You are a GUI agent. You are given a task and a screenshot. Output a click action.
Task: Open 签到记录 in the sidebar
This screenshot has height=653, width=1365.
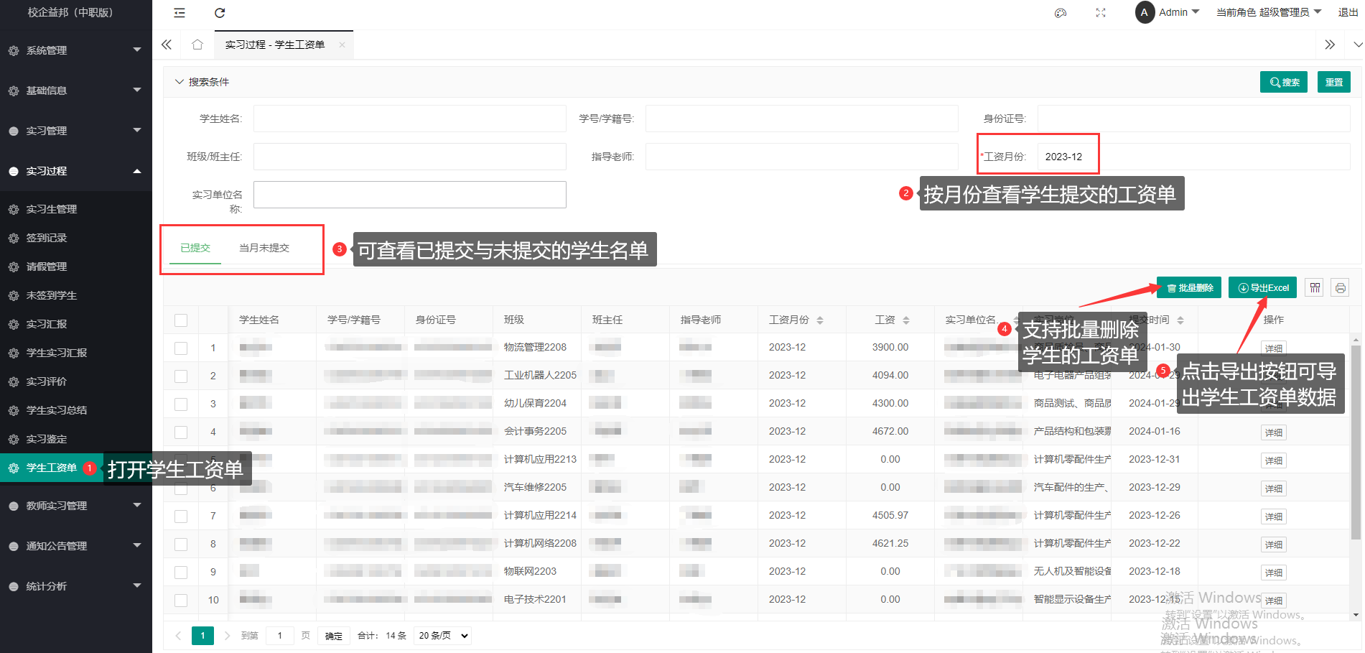tap(47, 238)
